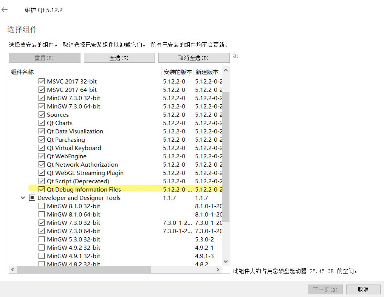
Task: Click the vertical scrollbar up arrow
Action: click(226, 70)
